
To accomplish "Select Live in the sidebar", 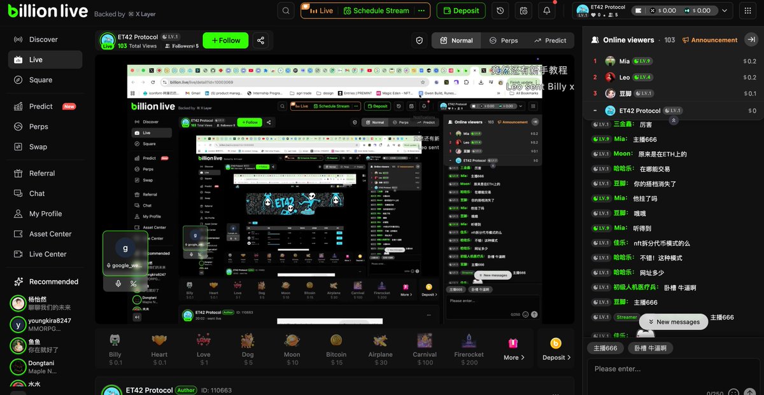I will pos(45,60).
